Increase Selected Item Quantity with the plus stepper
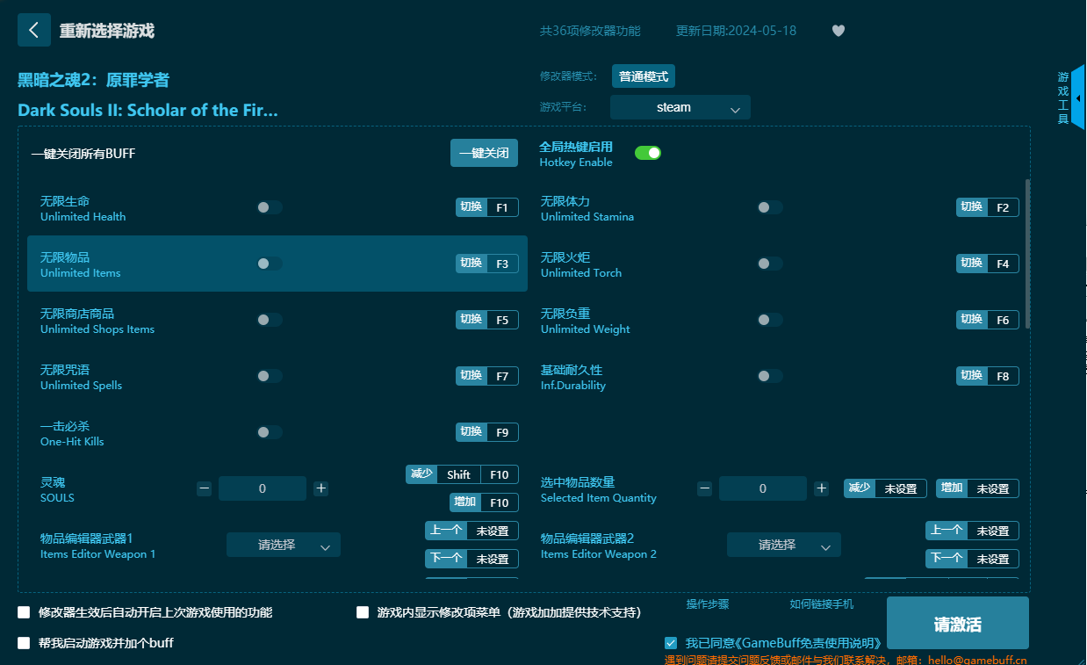The width and height of the screenshot is (1087, 665). tap(821, 488)
